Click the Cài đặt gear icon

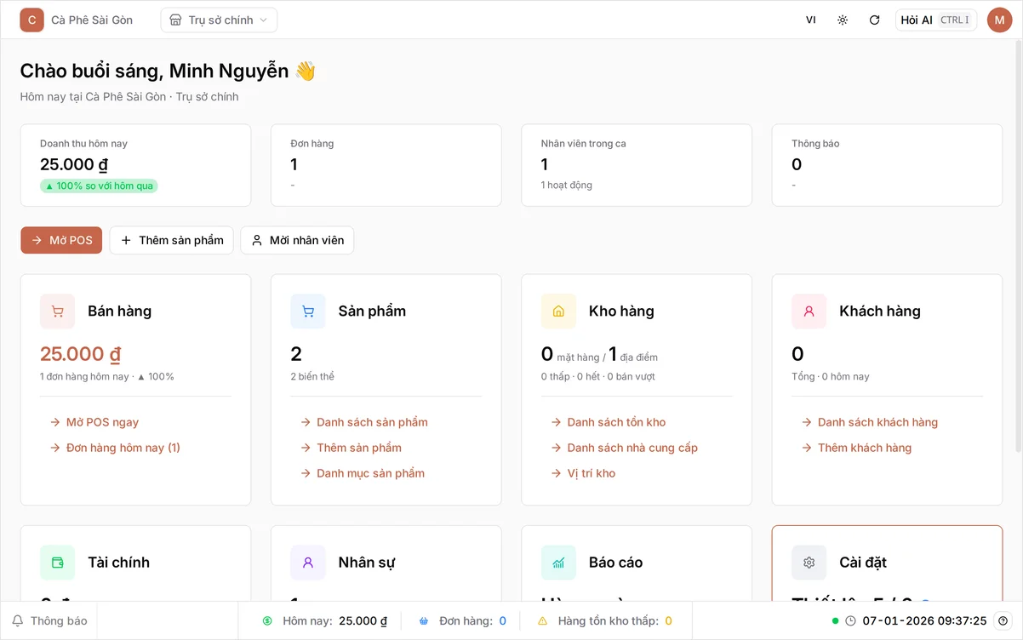click(809, 563)
